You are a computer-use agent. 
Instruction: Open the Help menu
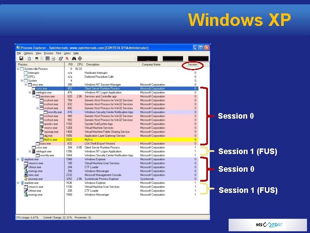pos(76,54)
